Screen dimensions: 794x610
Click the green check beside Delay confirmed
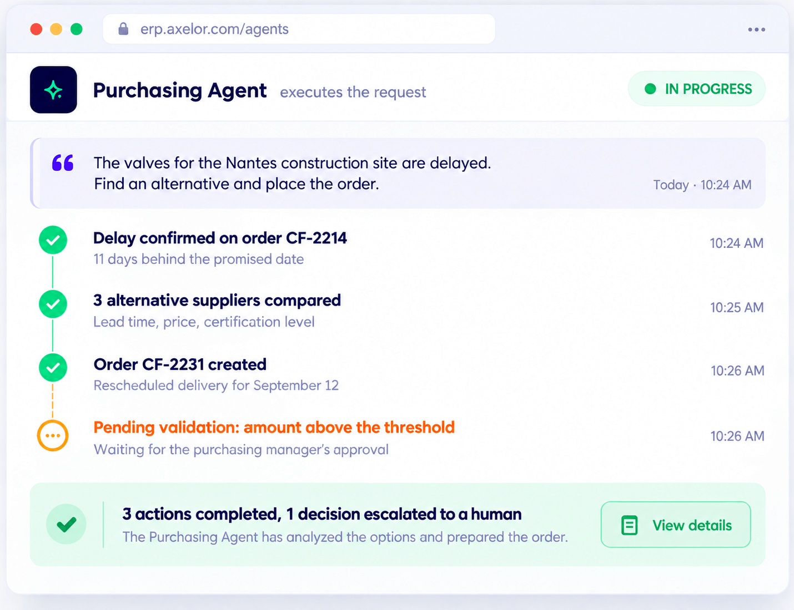53,240
